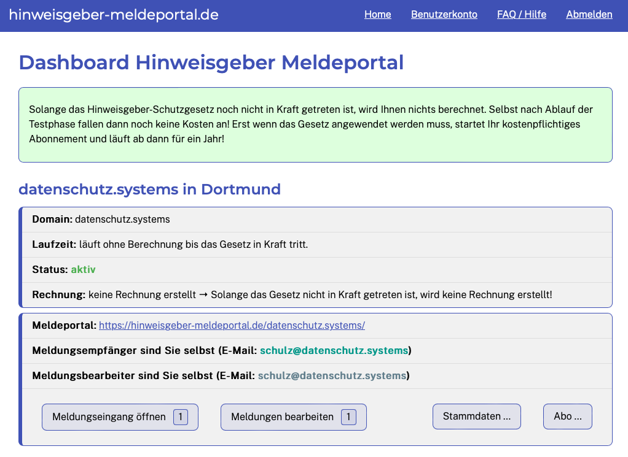This screenshot has height=457, width=628.
Task: Click the count badge on Meldungseingang öffnen
Action: 181,417
